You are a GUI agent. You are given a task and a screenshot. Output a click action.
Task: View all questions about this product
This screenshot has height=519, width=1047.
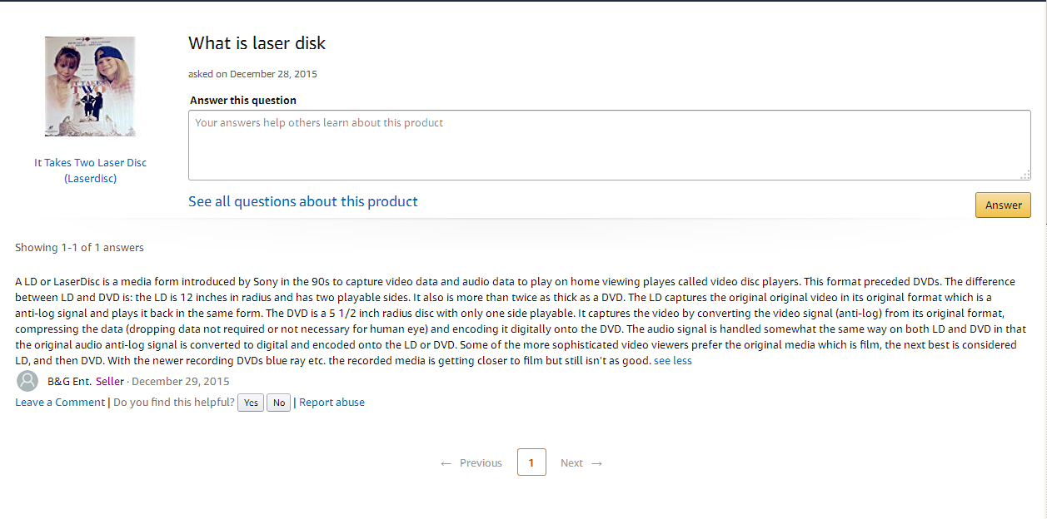click(303, 201)
